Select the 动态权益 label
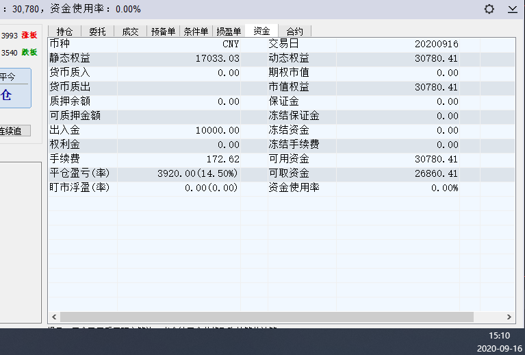This screenshot has width=525, height=355. 289,58
